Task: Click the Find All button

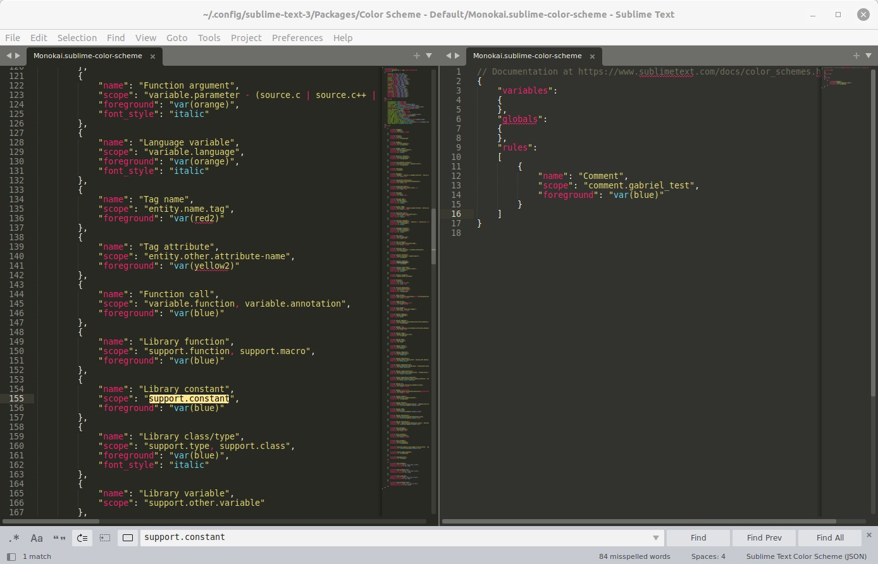Action: (830, 537)
